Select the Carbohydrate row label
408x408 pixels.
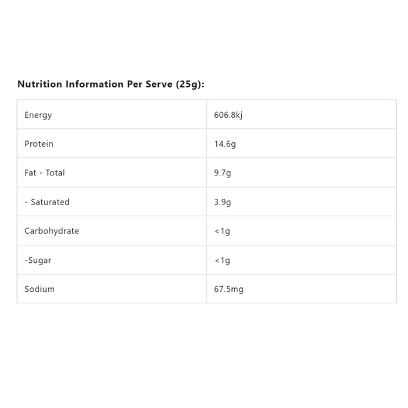[51, 231]
